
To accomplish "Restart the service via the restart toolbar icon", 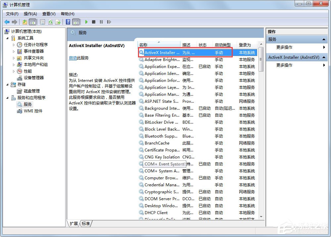I will tap(109, 22).
